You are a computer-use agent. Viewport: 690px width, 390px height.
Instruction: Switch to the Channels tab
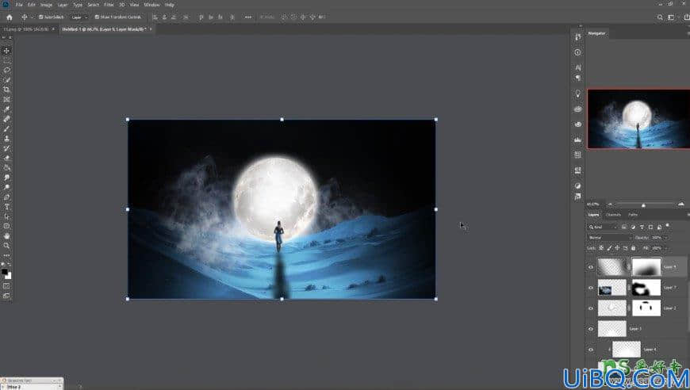click(x=613, y=215)
